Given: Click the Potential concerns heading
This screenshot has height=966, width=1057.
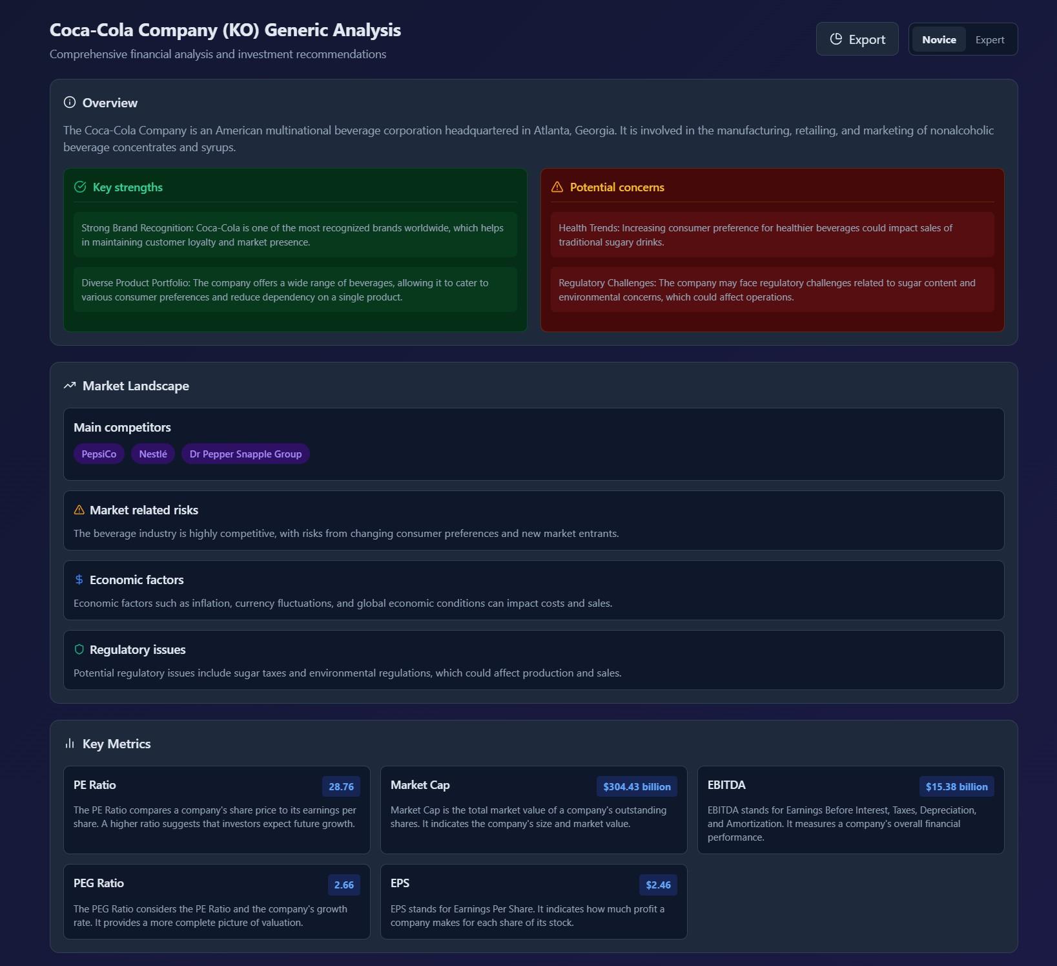Looking at the screenshot, I should 617,187.
